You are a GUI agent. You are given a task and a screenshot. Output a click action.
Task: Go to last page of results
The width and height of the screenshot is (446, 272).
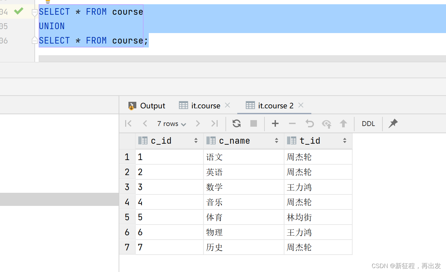214,123
